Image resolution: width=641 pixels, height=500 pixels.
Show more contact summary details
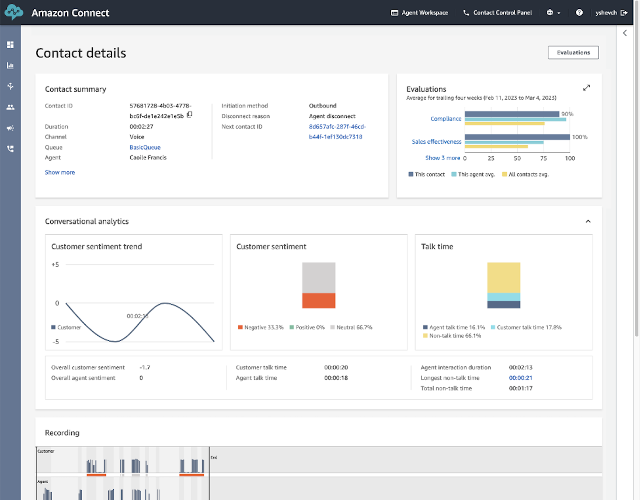click(x=60, y=172)
